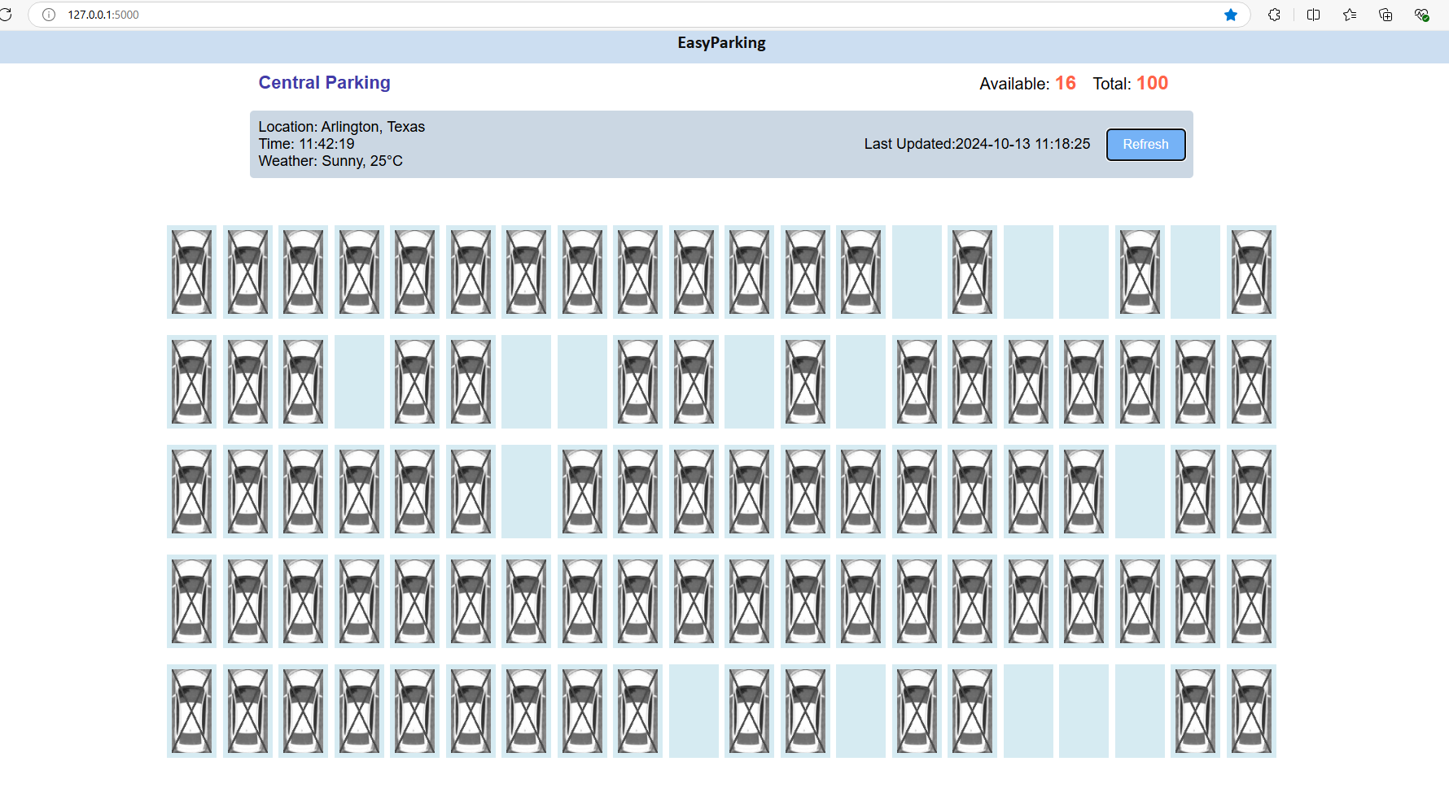Click the final car icon in the bottom row
Viewport: 1449px width, 792px height.
pyautogui.click(x=1251, y=711)
